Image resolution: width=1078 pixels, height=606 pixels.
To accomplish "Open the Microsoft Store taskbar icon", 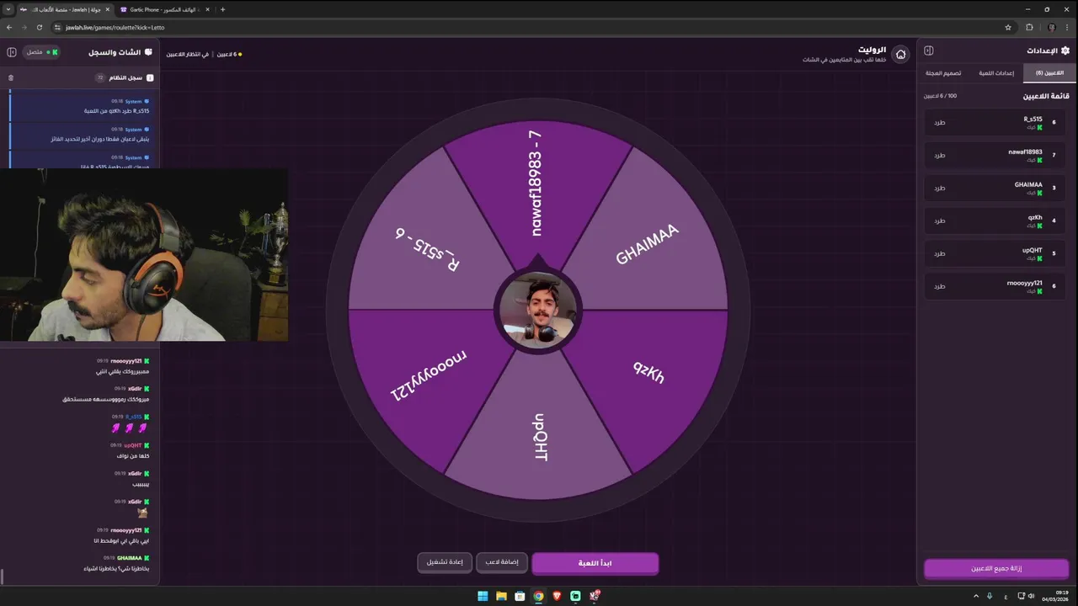I will click(x=520, y=596).
